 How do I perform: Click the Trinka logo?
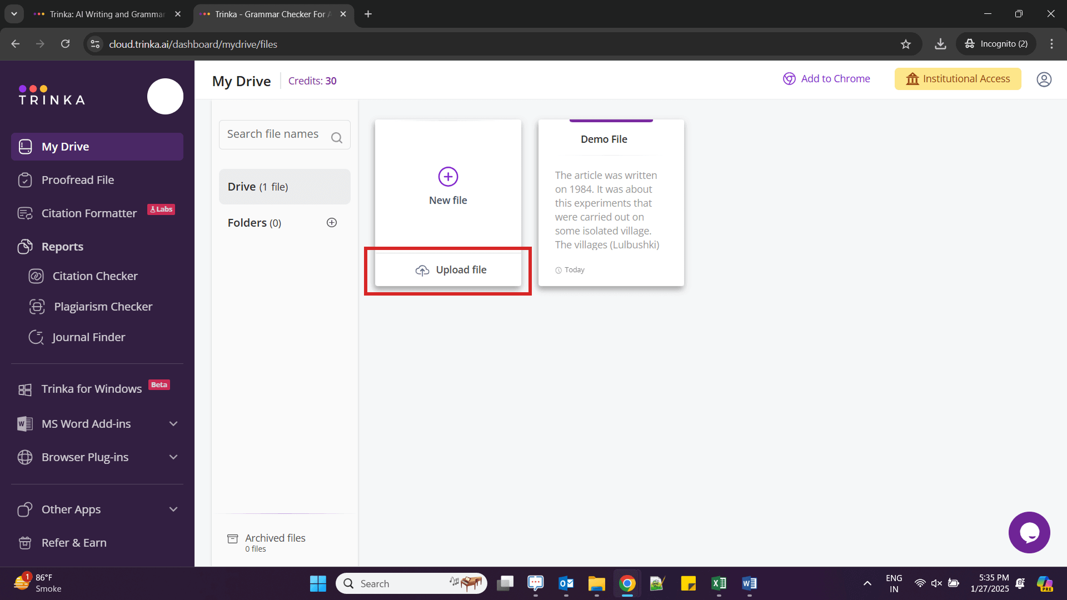(52, 96)
